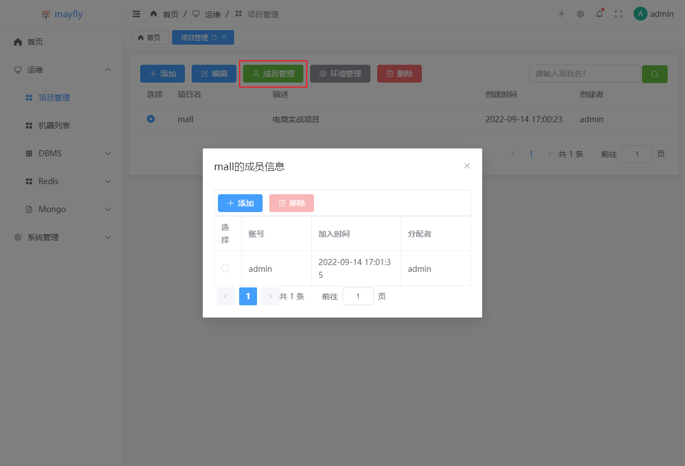The height and width of the screenshot is (466, 685).
Task: Close the mall成员信息 dialog
Action: click(x=467, y=166)
